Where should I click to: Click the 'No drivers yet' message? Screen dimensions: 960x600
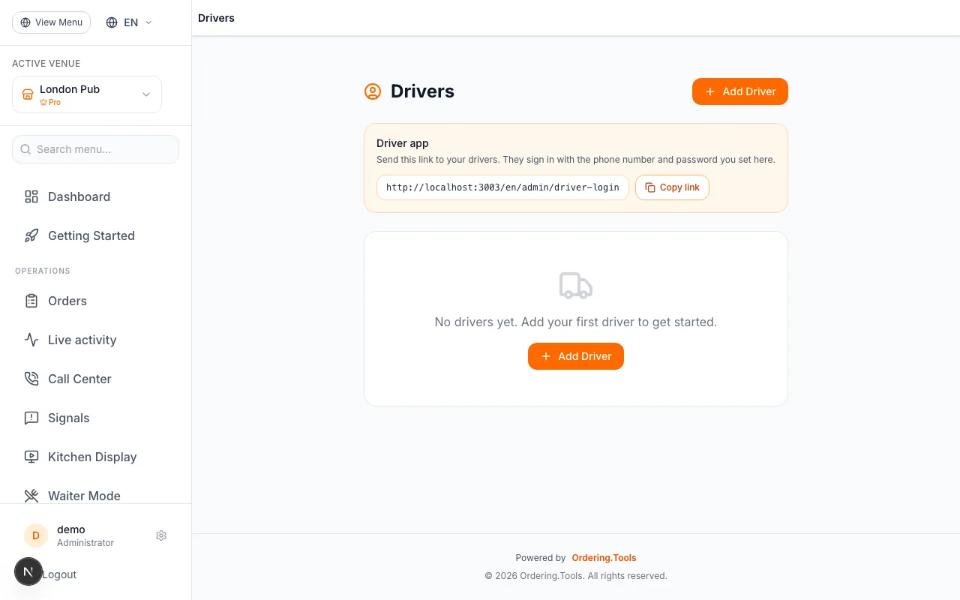[x=576, y=322]
